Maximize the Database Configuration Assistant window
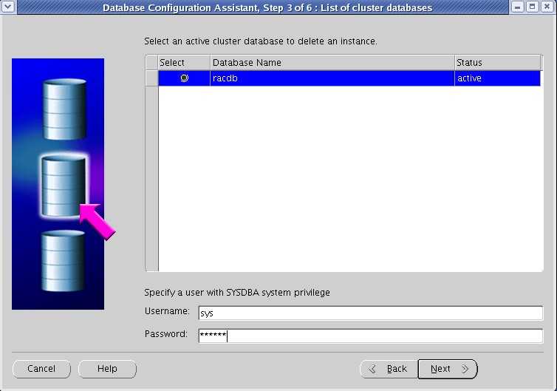This screenshot has height=391, width=557. tap(532, 7)
